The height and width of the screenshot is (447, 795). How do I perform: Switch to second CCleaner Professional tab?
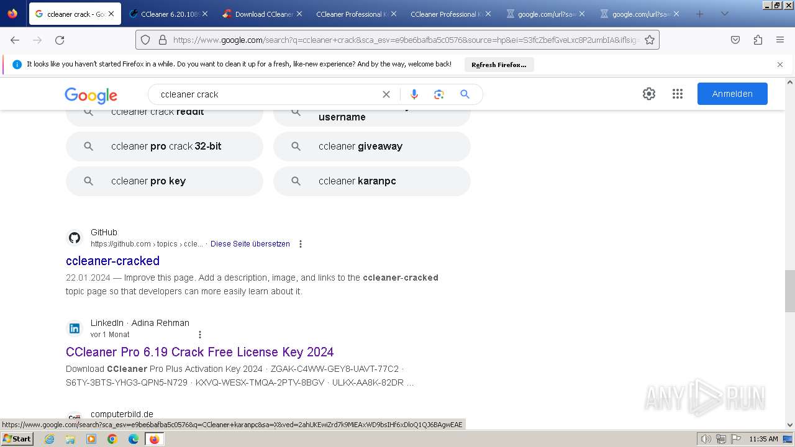click(x=450, y=14)
